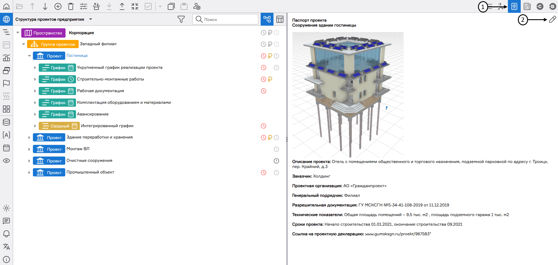This screenshot has width=558, height=265.
Task: Click the filter funnel icon
Action: [x=181, y=19]
